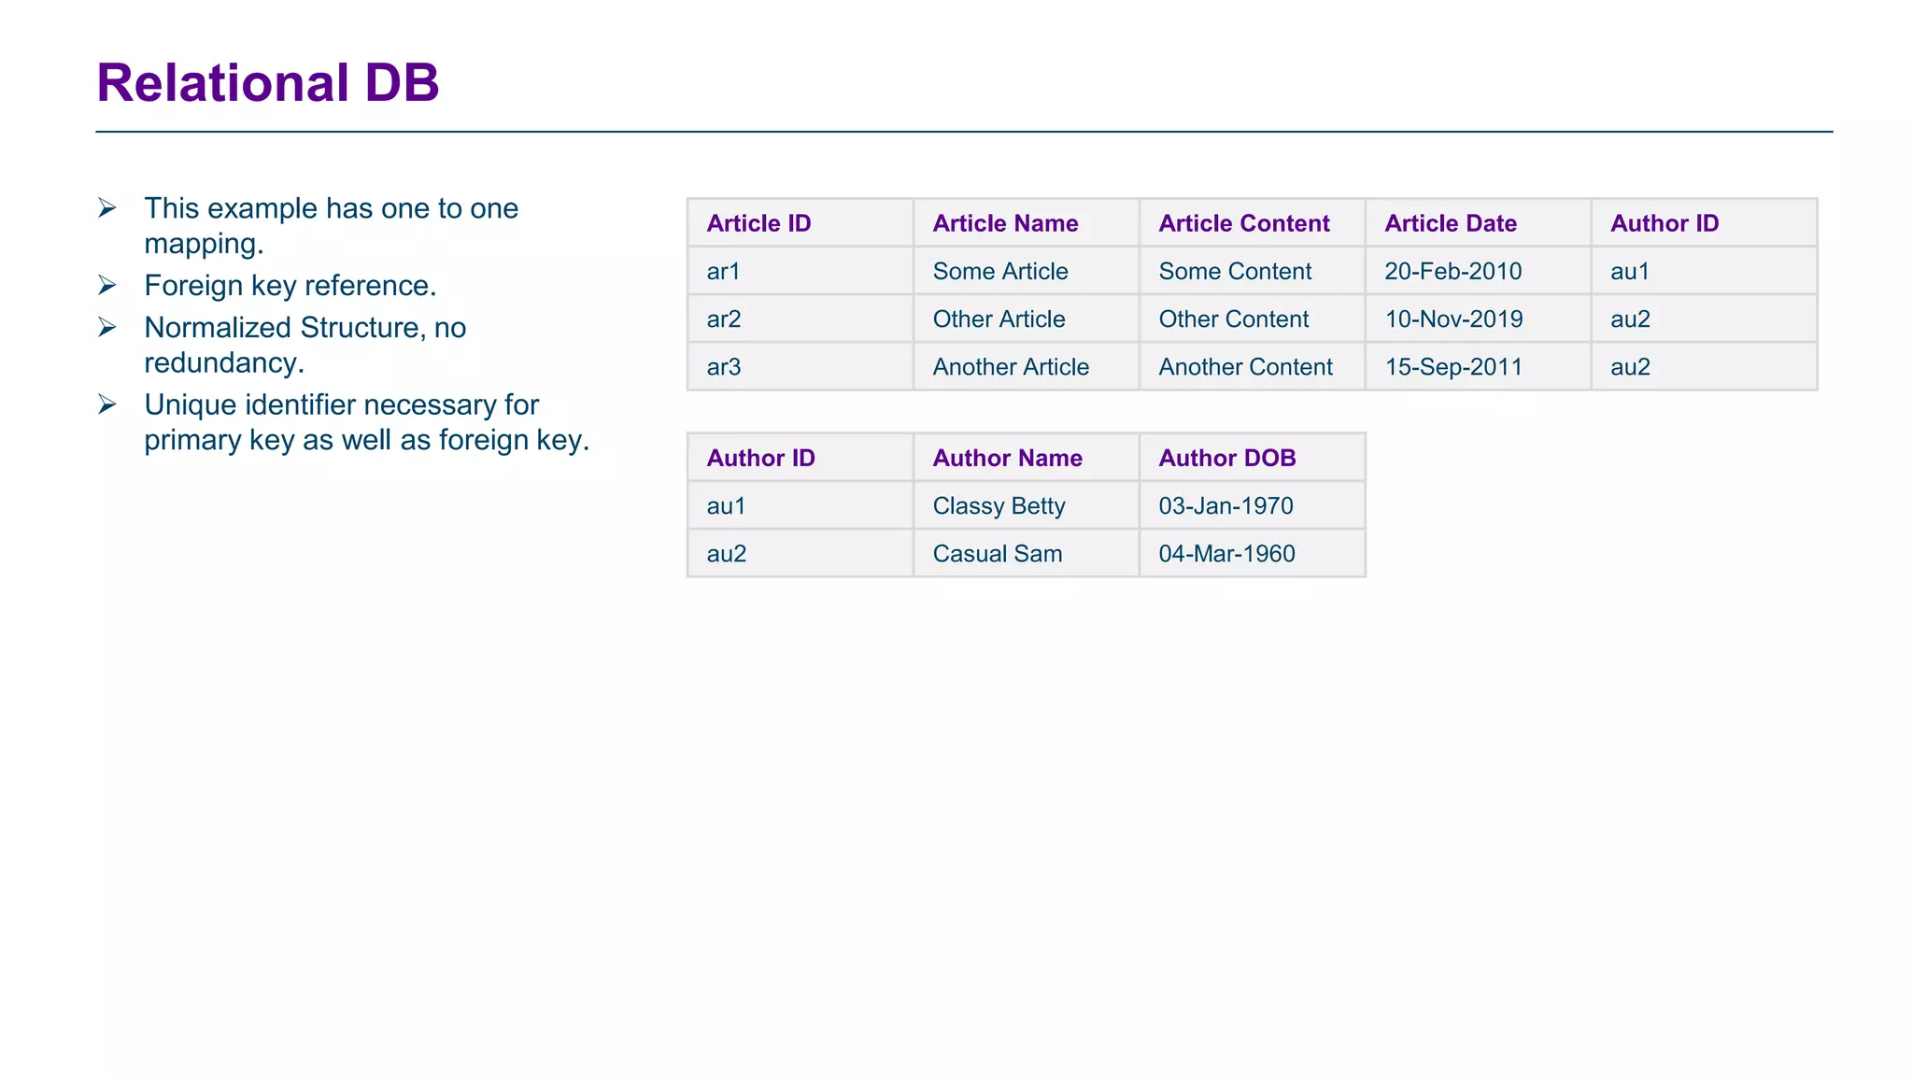Click the arrow bullet beside Unique identifier
1913x1077 pixels.
click(107, 404)
